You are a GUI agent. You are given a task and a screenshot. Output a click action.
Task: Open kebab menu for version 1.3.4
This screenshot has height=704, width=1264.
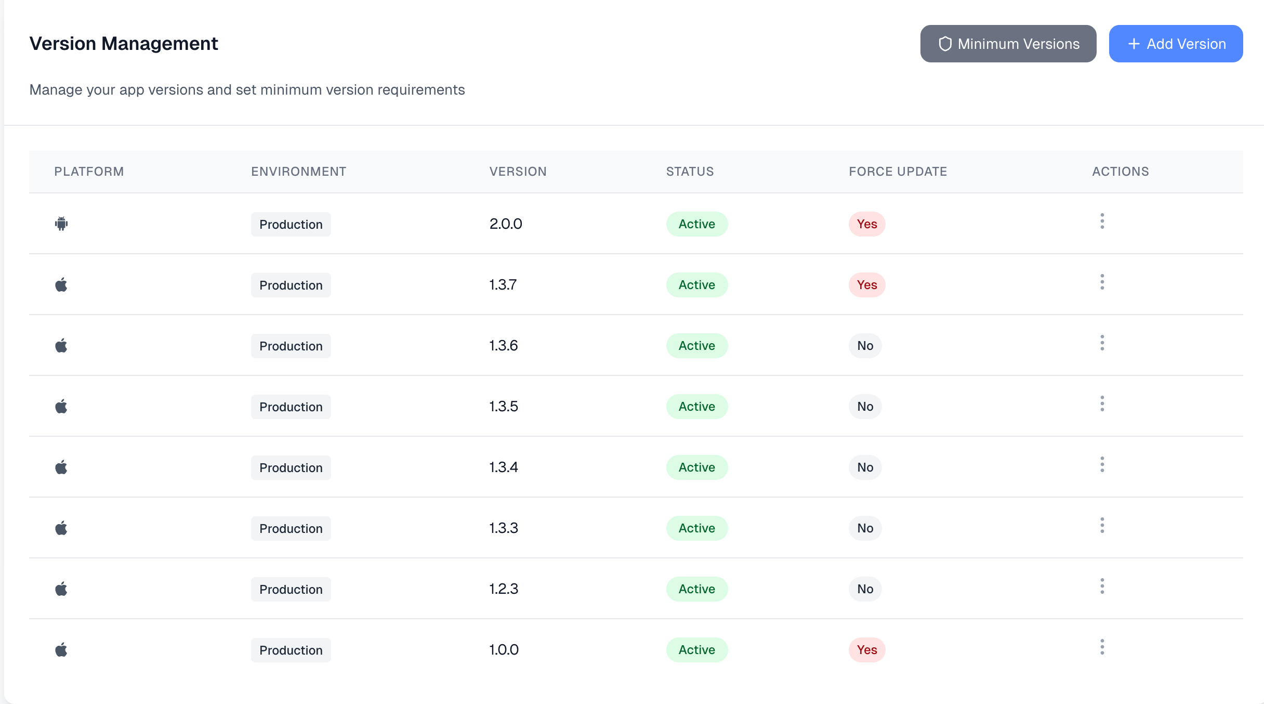(x=1102, y=465)
